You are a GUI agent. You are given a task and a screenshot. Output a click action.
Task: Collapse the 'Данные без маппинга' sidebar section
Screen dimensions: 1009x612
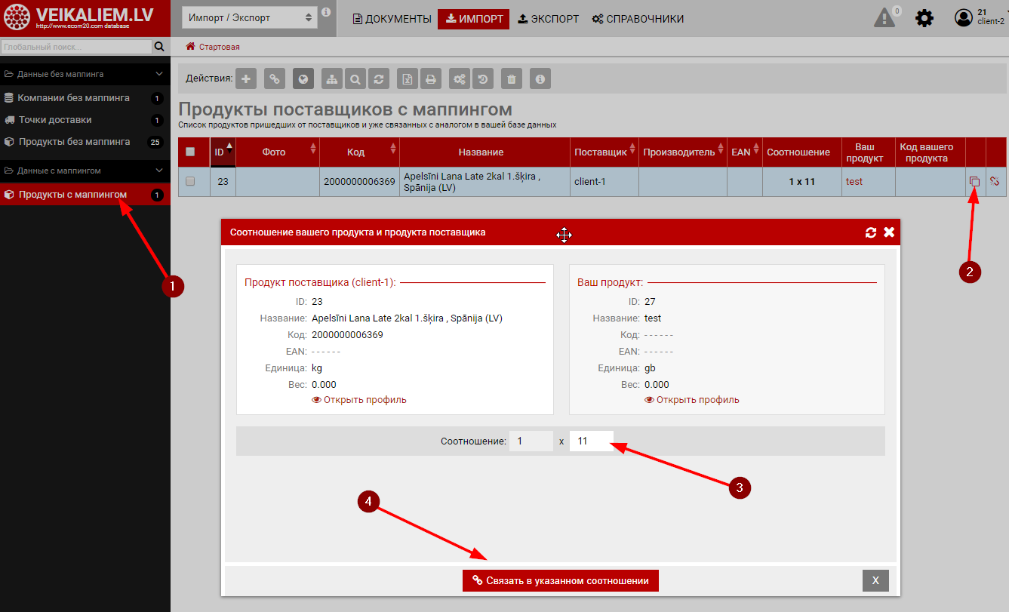[x=159, y=74]
